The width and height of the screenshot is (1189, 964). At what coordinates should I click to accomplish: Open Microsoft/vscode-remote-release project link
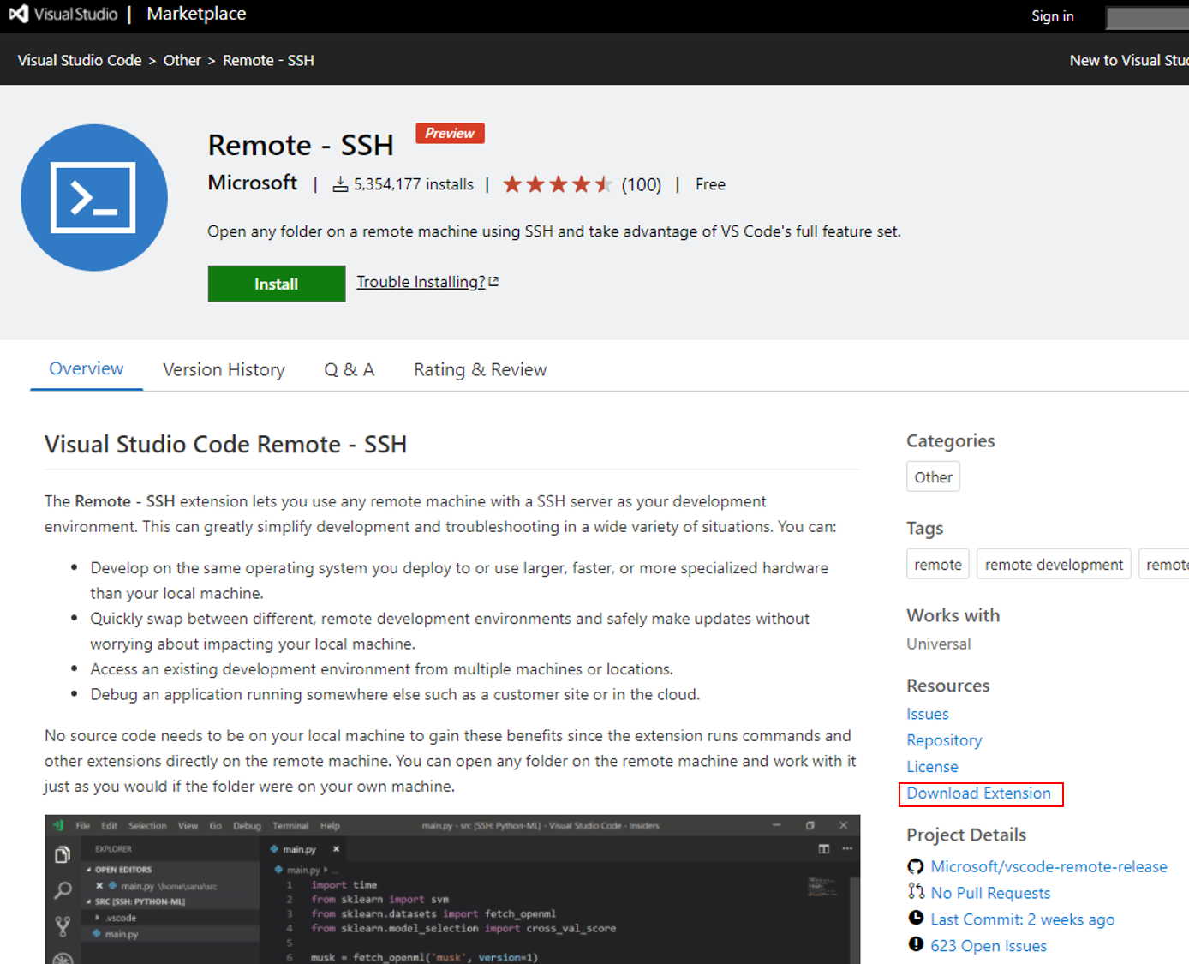1049,866
